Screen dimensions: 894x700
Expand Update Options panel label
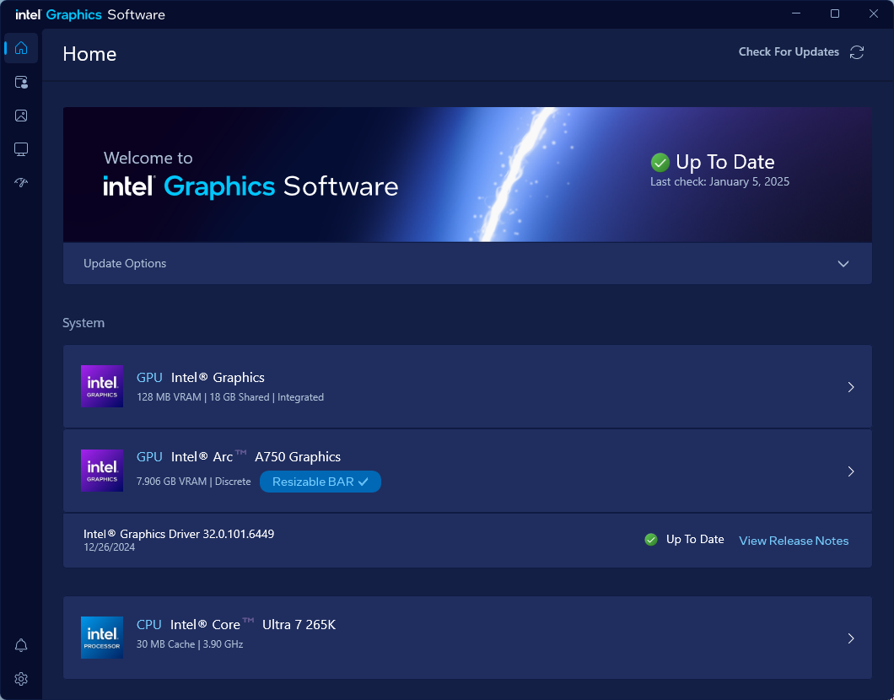[x=125, y=263]
